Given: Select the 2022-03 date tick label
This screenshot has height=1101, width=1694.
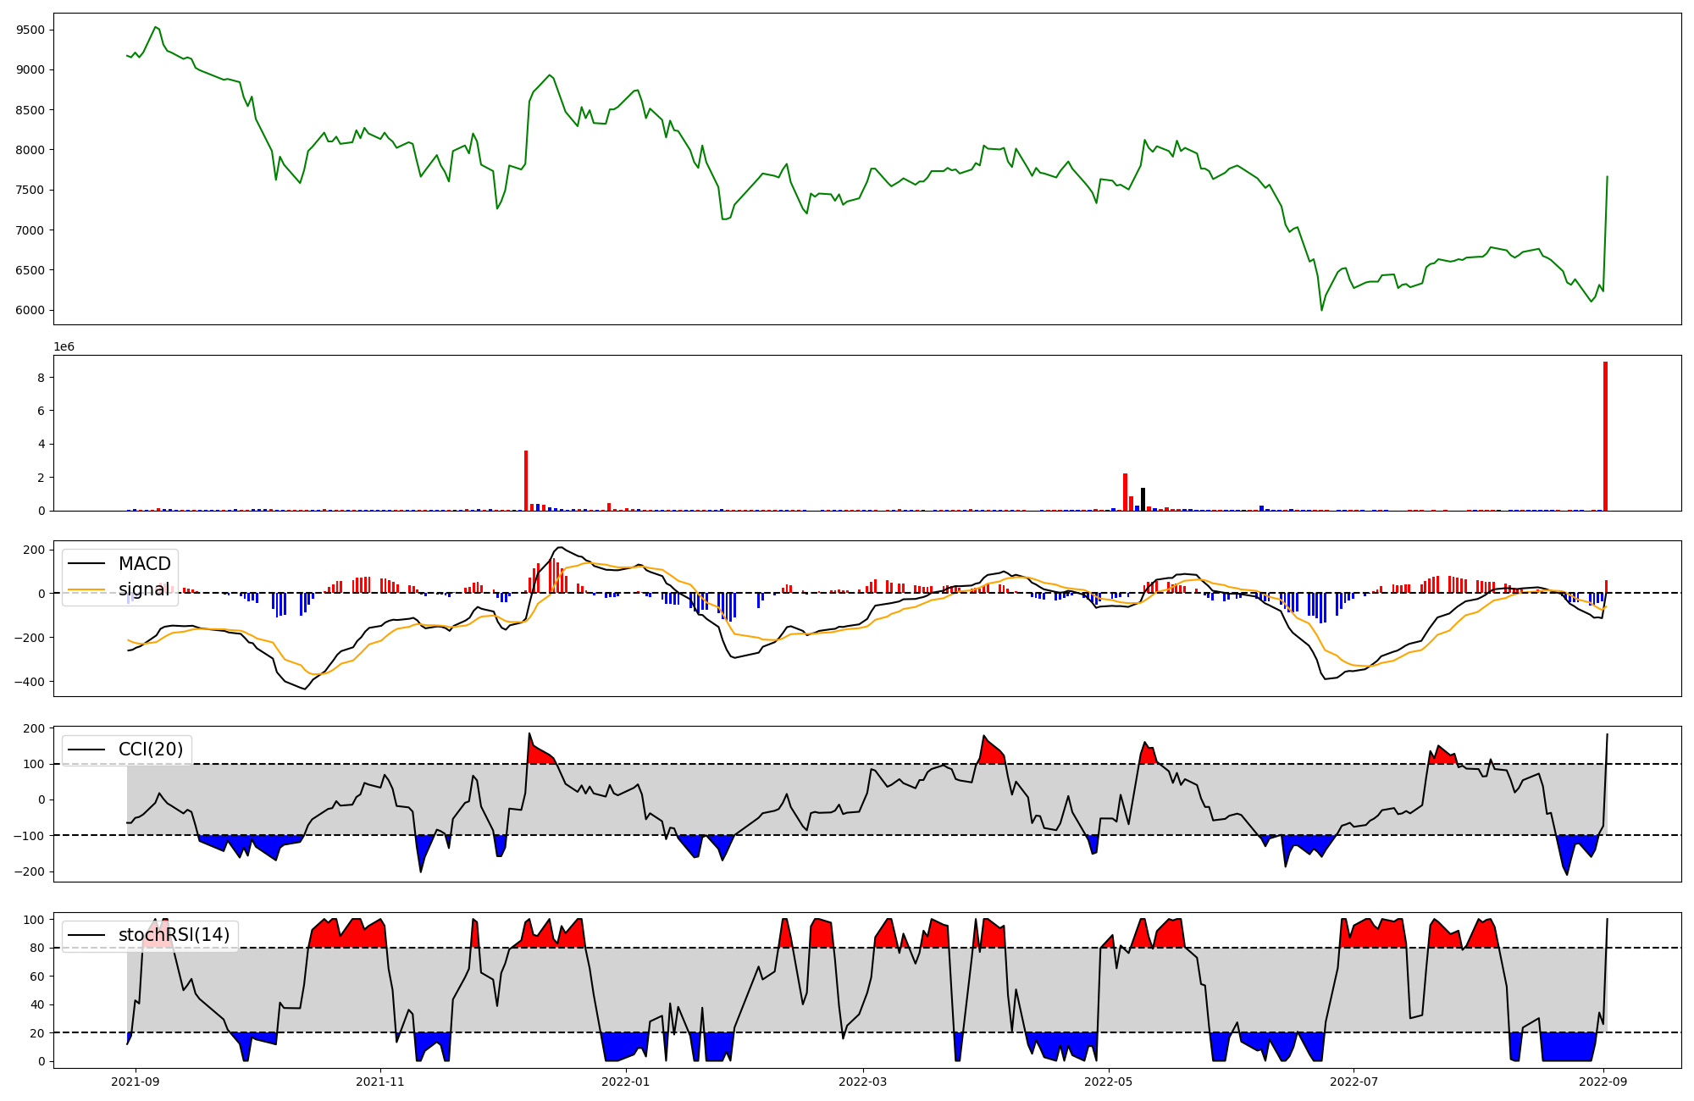Looking at the screenshot, I should pyautogui.click(x=863, y=1082).
